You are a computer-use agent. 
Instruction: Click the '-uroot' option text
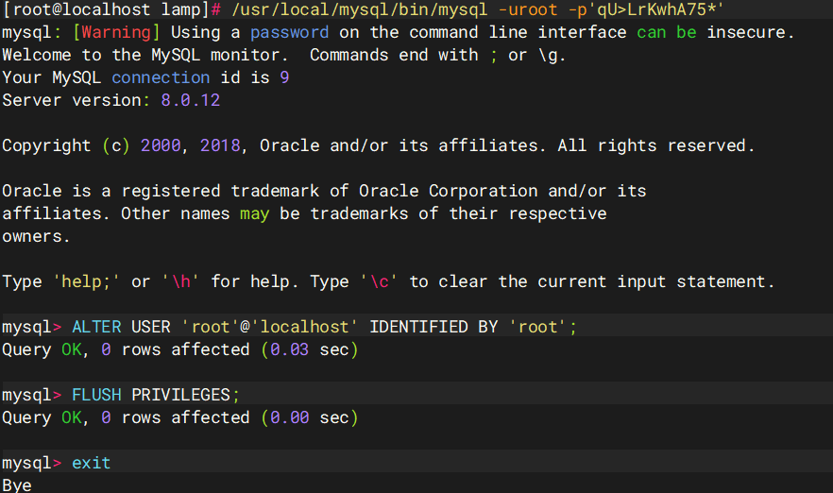pos(528,9)
